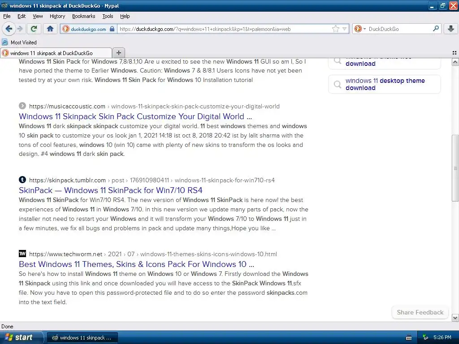This screenshot has height=344, width=459.
Task: Click the Mypal raccoon icon in title bar
Action: click(x=4, y=5)
